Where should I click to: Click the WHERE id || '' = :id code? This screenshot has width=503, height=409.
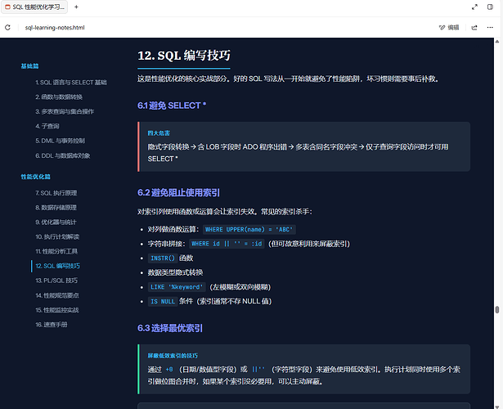click(227, 244)
